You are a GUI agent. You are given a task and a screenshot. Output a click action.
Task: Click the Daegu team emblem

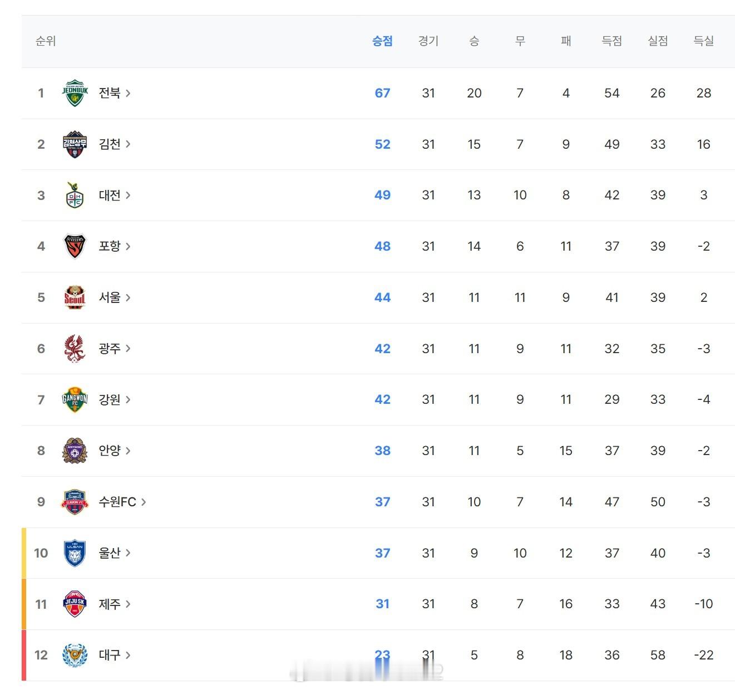(75, 655)
